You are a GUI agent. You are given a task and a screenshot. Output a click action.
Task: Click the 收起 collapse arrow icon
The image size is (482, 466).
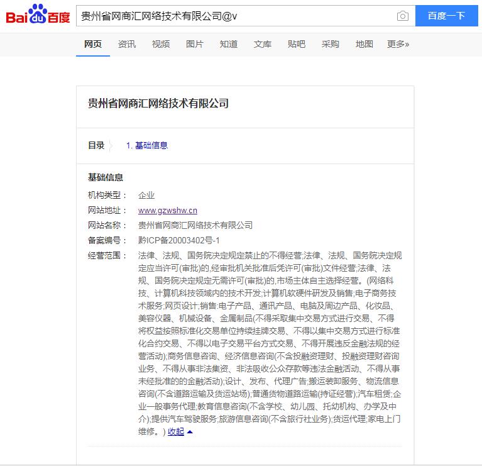pos(190,432)
